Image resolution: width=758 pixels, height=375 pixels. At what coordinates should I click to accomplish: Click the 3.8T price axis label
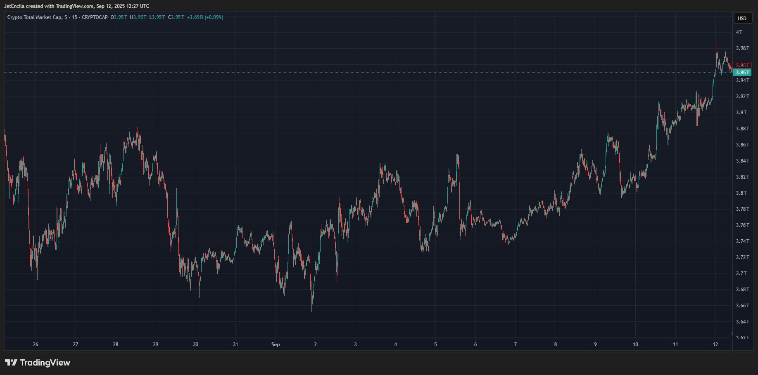(741, 193)
